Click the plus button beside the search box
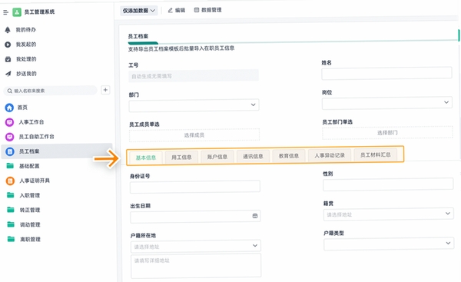 tap(105, 90)
